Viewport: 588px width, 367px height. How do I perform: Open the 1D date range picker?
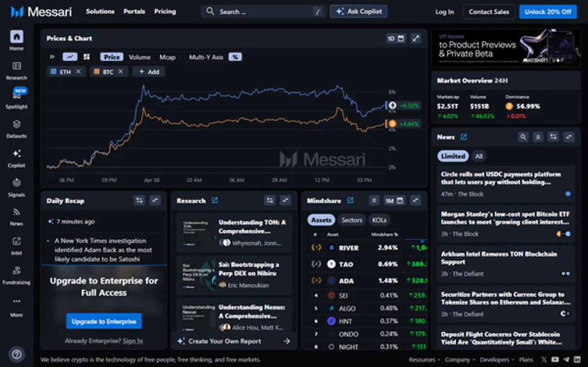point(396,39)
